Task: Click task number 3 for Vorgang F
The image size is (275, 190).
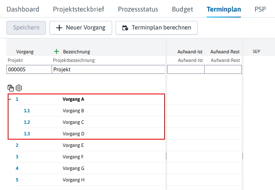Action: tap(17, 157)
